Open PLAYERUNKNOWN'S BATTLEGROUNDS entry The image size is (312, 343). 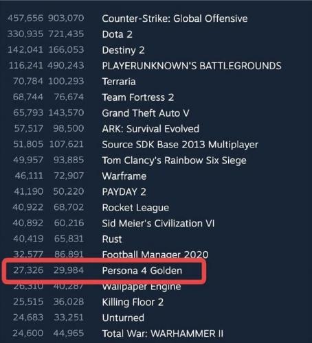[192, 66]
